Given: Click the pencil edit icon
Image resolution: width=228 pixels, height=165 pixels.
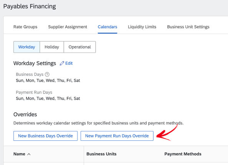Looking at the screenshot, I should click(62, 63).
